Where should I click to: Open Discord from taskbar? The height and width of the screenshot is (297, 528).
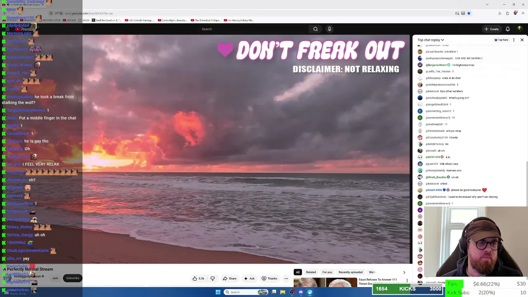pyautogui.click(x=301, y=292)
